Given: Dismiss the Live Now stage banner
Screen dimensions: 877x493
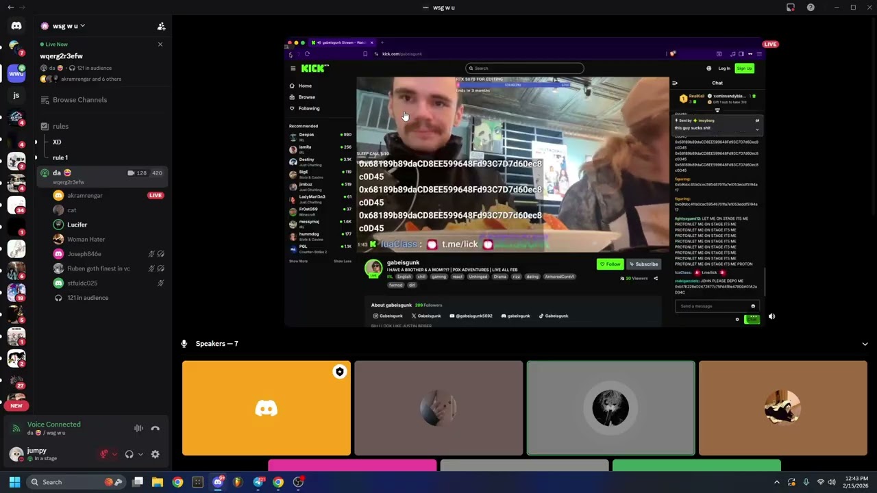Looking at the screenshot, I should point(160,45).
